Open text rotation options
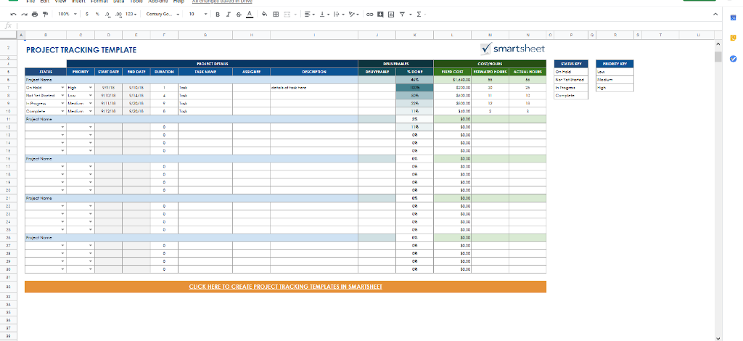 pos(353,15)
